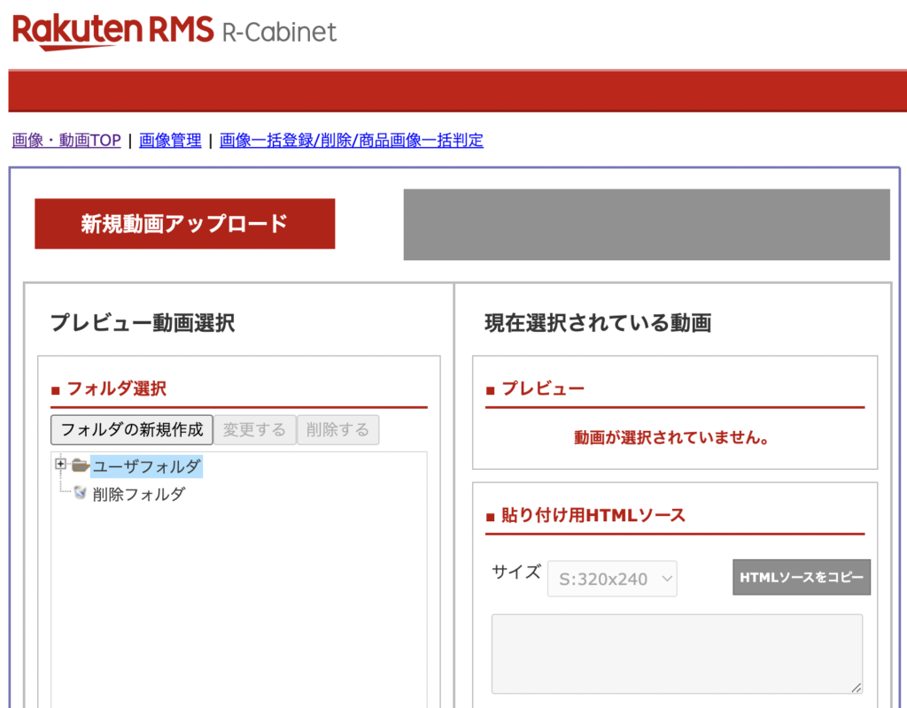Open the 画像・動画TOP link
This screenshot has width=907, height=708.
pyautogui.click(x=66, y=141)
